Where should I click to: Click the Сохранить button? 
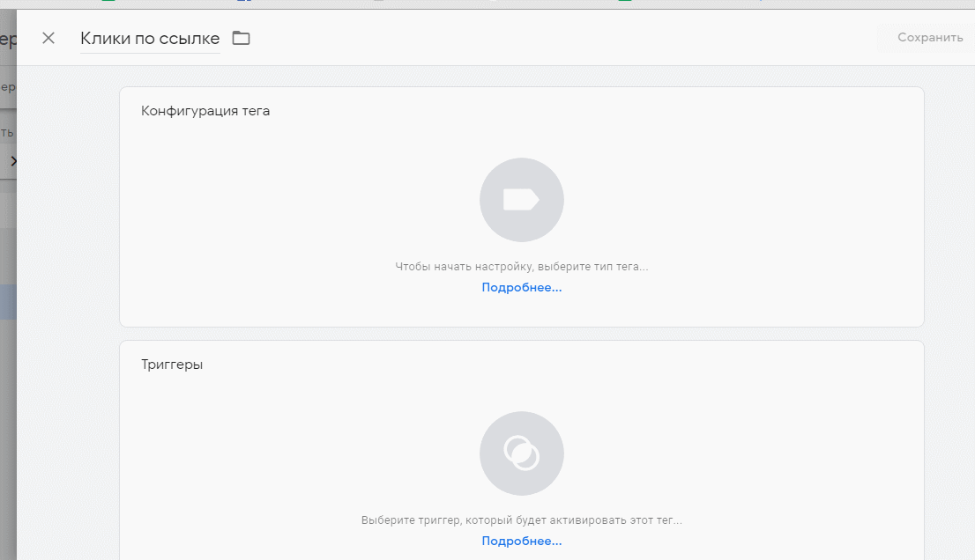[x=928, y=37]
